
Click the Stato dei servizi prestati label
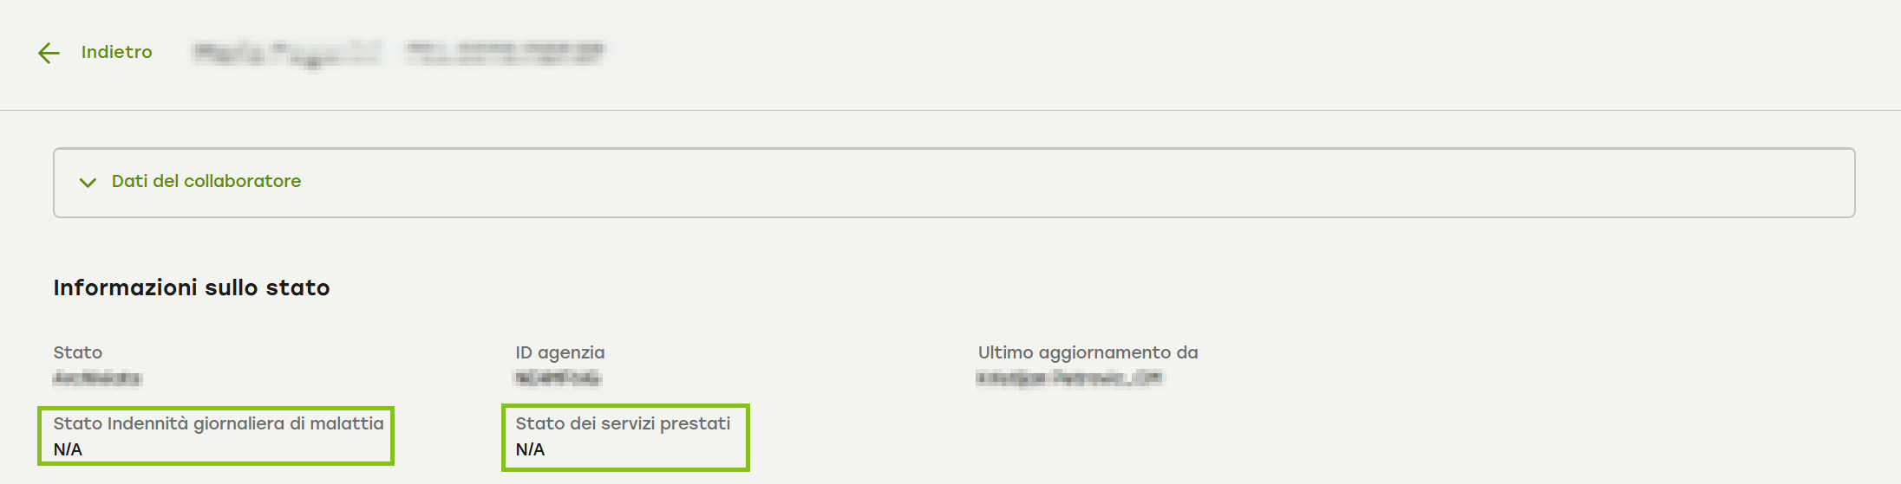point(623,423)
